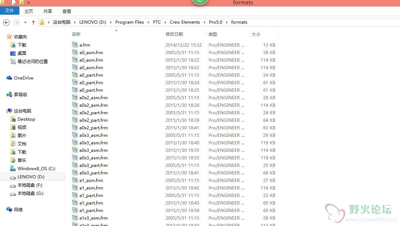Viewport: 400px width, 226px height.
Task: Click the 家庭组 icon in sidebar
Action: point(9,95)
